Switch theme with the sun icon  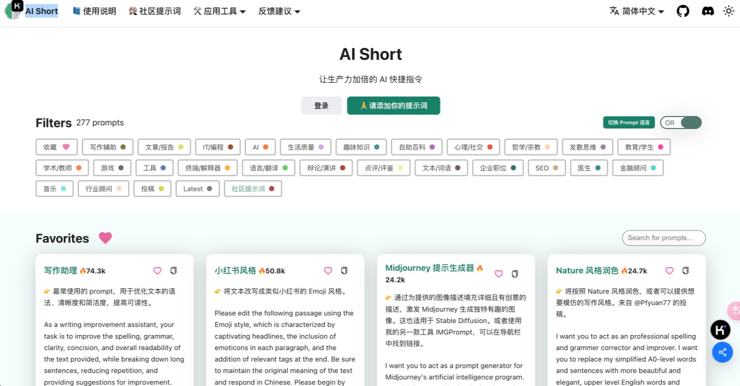pos(729,11)
